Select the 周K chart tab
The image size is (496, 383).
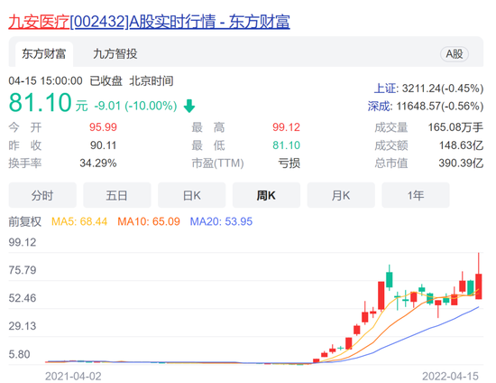tap(266, 195)
